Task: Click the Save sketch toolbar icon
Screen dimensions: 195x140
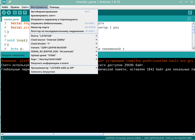Action: tap(25, 12)
